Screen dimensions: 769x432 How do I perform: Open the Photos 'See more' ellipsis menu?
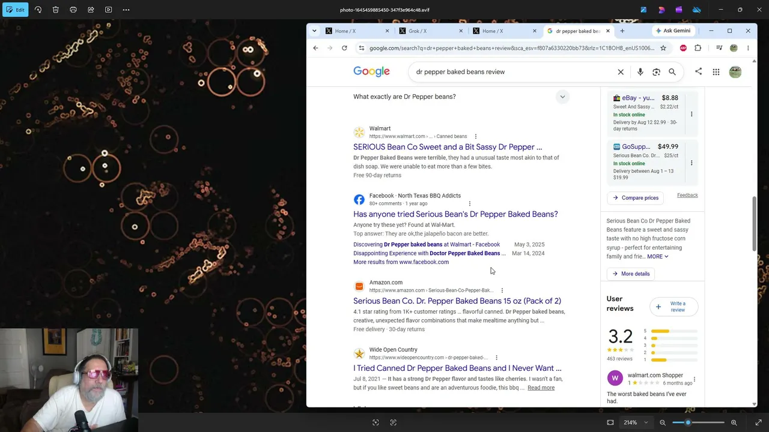tap(126, 10)
